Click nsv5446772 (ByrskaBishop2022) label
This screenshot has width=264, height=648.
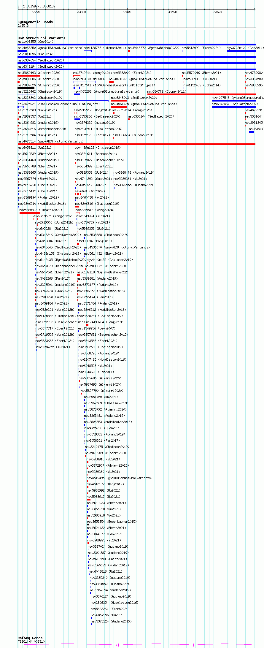(x=154, y=48)
